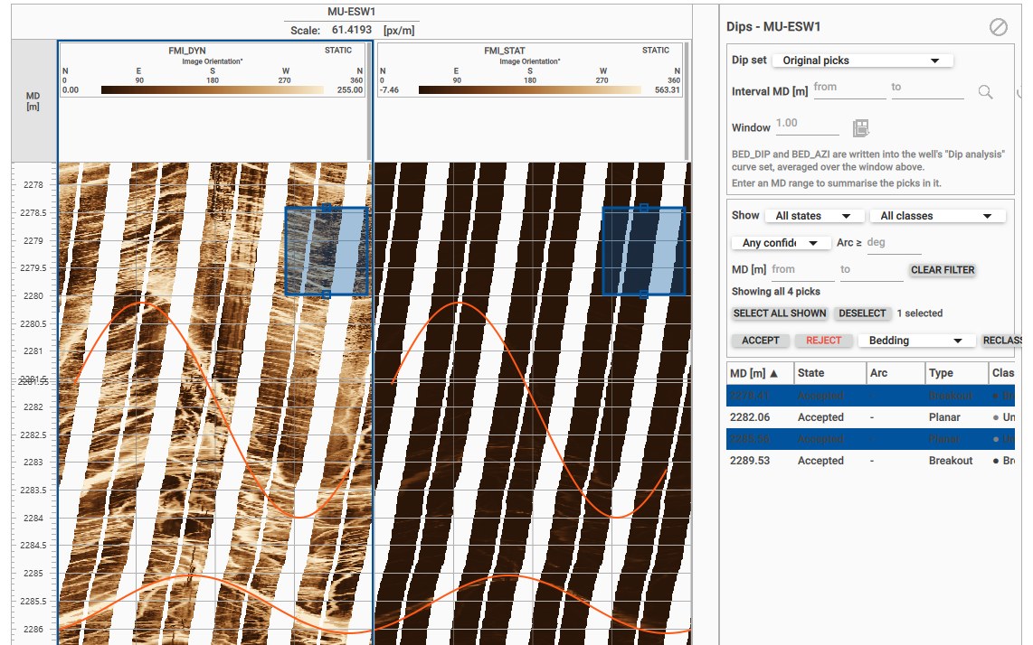The image size is (1033, 645).
Task: Click the DESELECT button
Action: [862, 313]
